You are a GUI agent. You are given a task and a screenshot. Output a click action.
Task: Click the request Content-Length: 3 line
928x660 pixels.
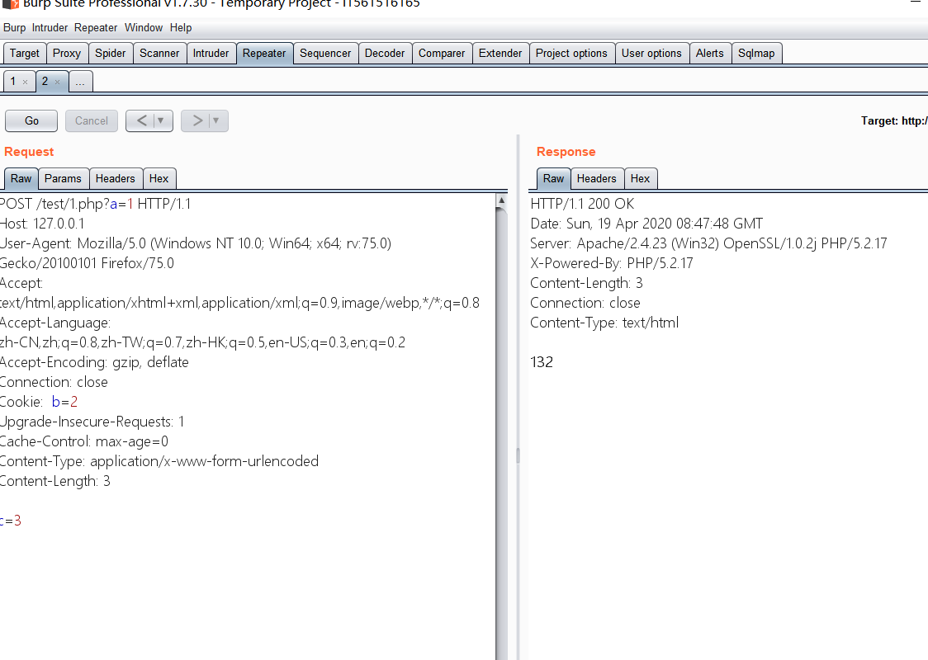click(x=55, y=481)
